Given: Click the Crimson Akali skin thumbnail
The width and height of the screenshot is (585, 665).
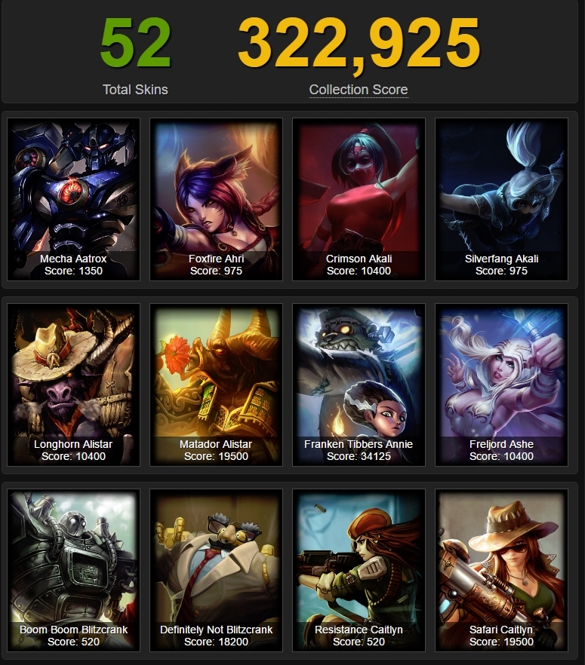Looking at the screenshot, I should click(x=359, y=199).
